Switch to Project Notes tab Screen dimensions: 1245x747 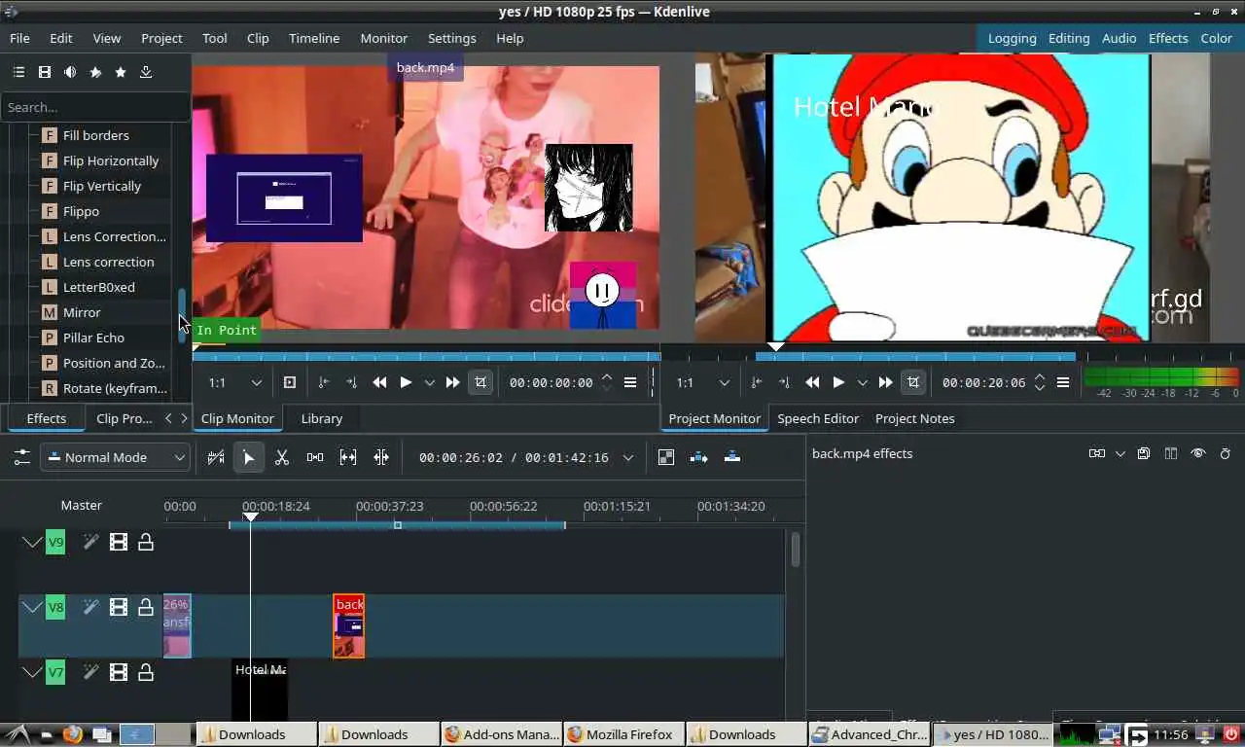coord(915,418)
